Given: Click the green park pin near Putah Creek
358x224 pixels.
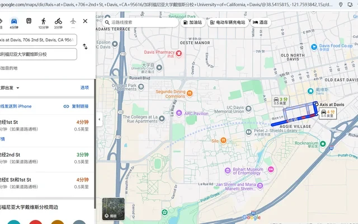Looking at the screenshot, I should [164, 212].
